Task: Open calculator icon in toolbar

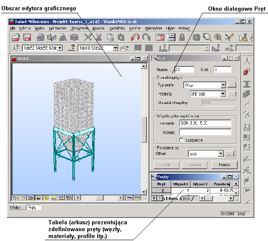Action: coord(160,37)
